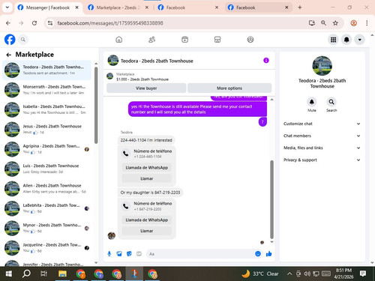Click Llamar under 224-440-1104
Image resolution: width=375 pixels, height=281 pixels.
point(147,178)
